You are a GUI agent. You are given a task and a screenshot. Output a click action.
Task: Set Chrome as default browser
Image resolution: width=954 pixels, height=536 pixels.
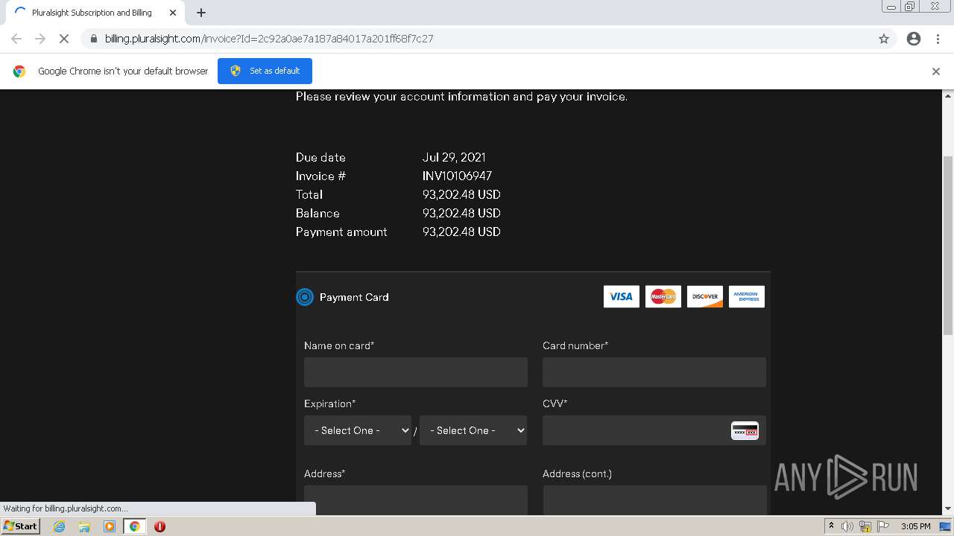click(265, 71)
